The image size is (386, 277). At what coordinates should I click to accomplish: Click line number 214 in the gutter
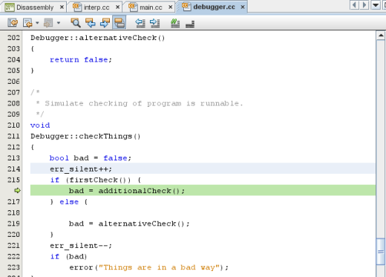(13, 169)
